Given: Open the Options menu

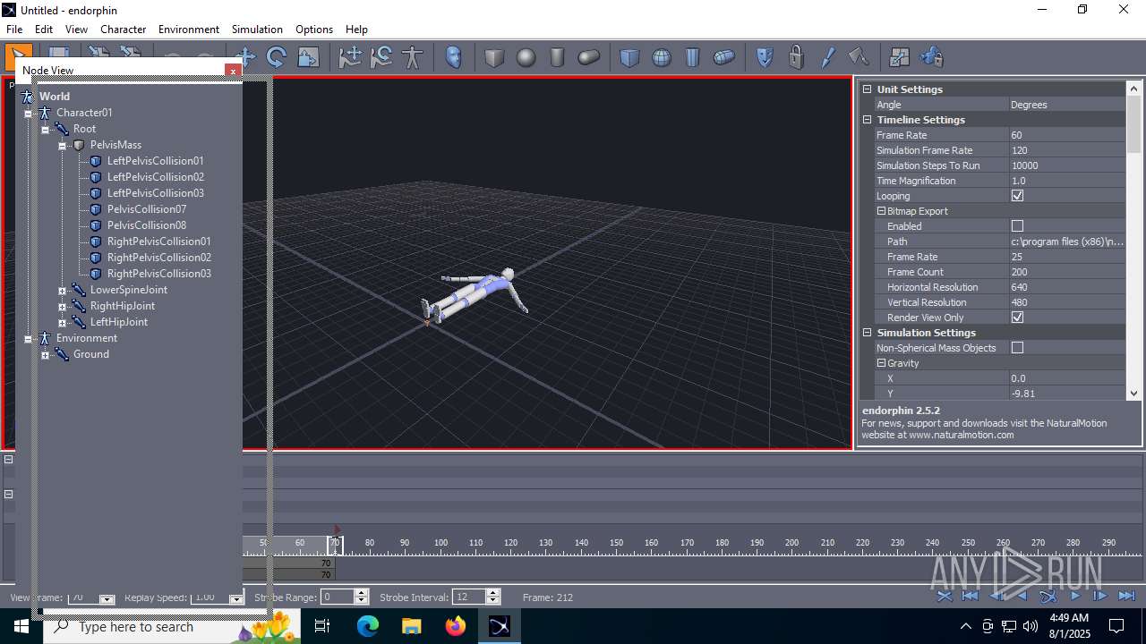Looking at the screenshot, I should [314, 30].
